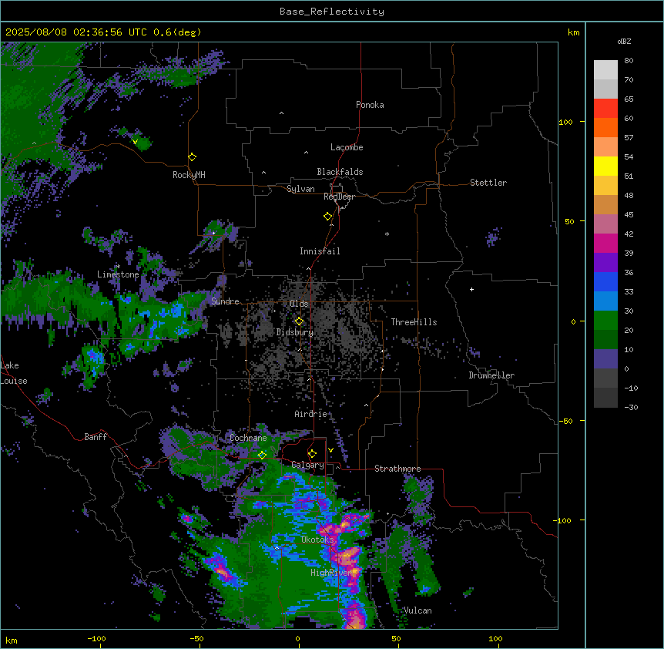Click the Limestone label

[118, 274]
